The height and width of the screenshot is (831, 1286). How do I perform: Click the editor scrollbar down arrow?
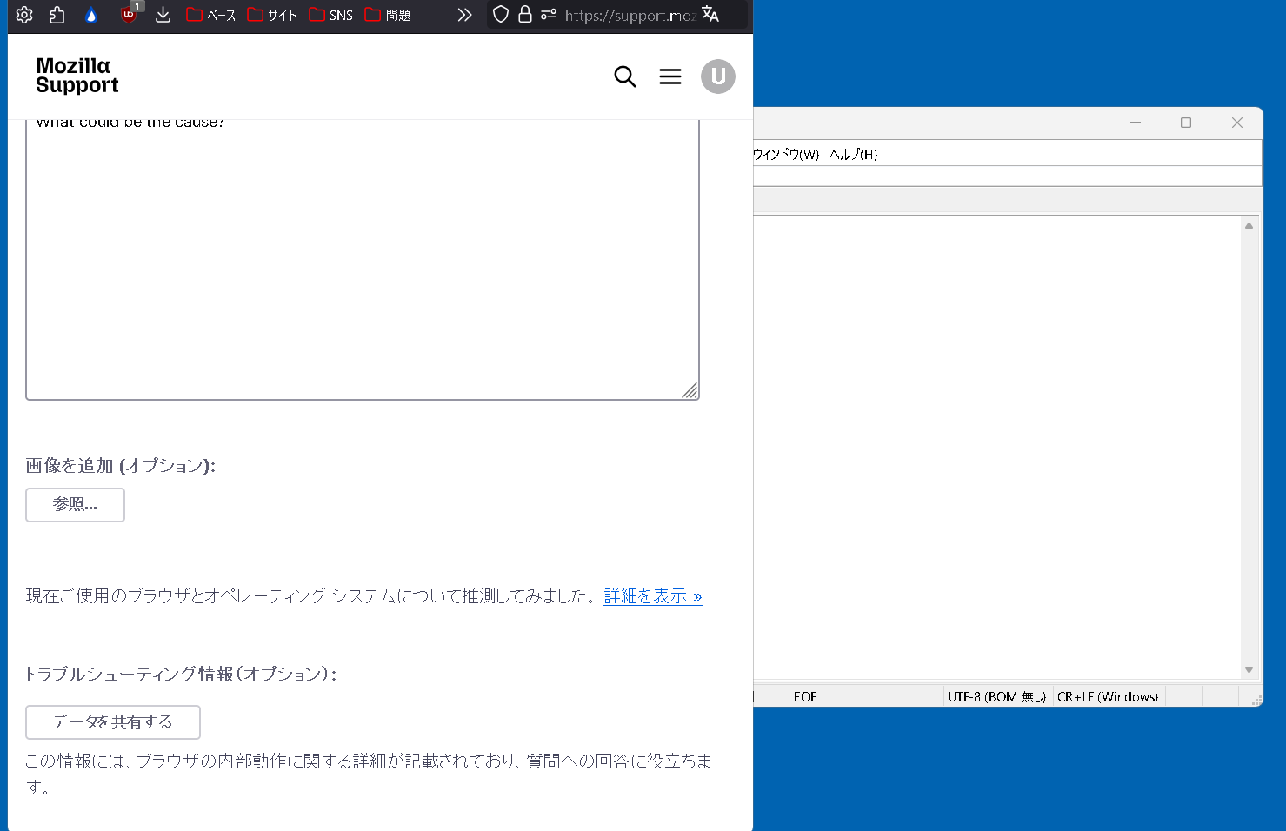[1249, 669]
